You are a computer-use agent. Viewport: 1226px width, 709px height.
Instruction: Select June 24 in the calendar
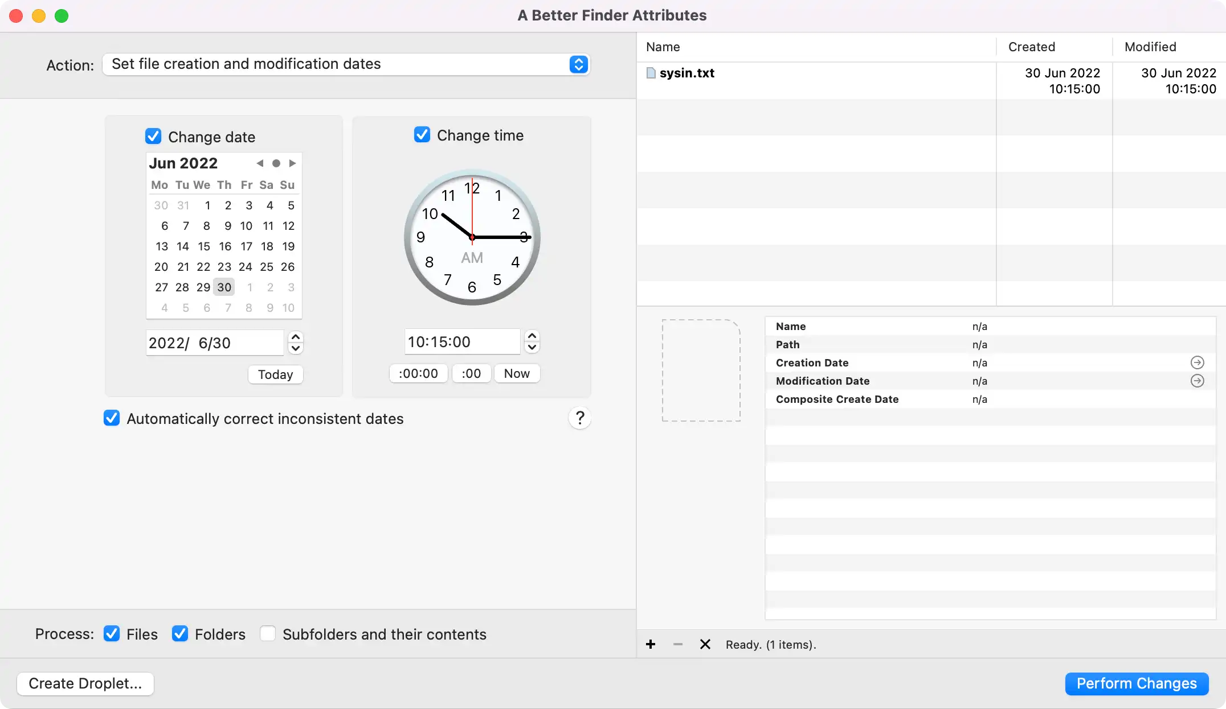tap(246, 267)
